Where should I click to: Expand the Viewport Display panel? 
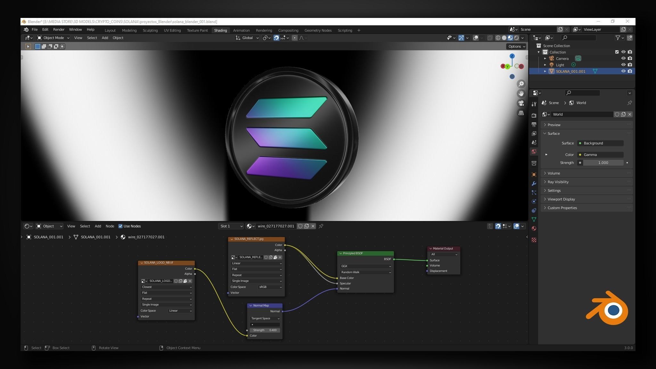click(x=586, y=199)
